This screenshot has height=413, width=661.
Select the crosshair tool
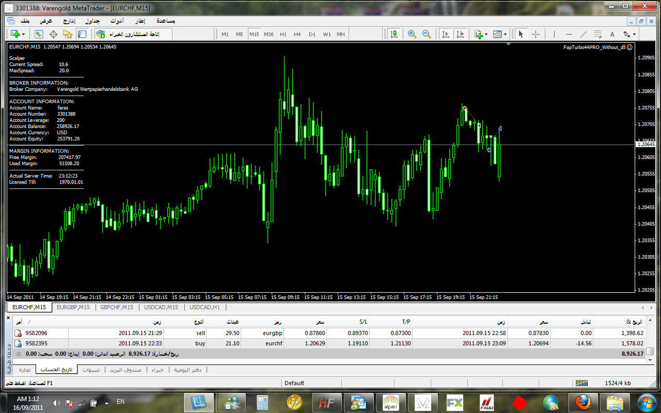click(x=536, y=34)
